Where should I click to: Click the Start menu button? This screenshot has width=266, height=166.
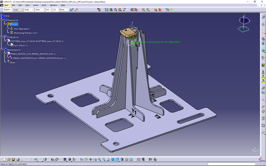(x=6, y=5)
